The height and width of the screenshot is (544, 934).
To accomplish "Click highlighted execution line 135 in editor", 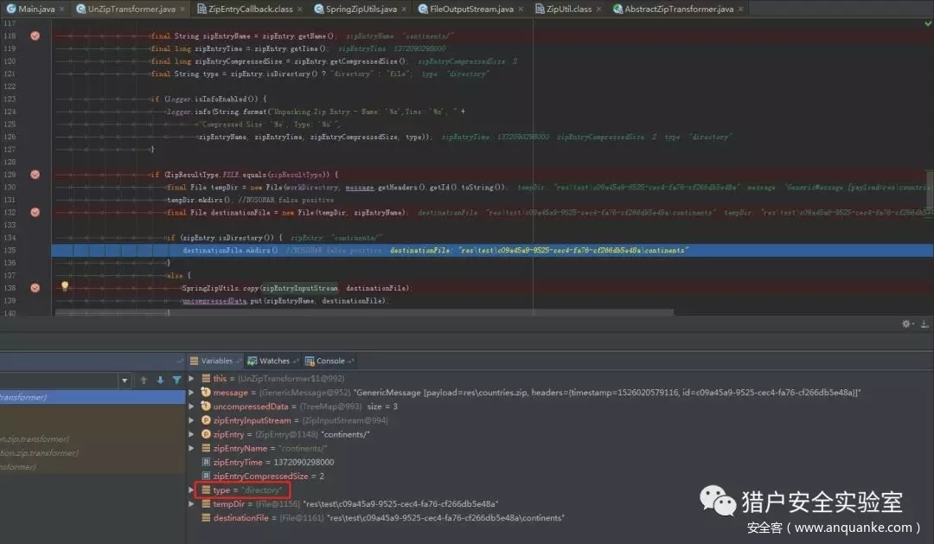I will pyautogui.click(x=432, y=250).
